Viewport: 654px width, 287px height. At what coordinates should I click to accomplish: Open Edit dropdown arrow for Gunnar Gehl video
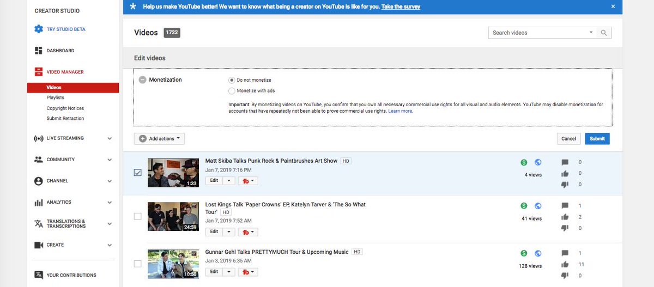tap(229, 272)
